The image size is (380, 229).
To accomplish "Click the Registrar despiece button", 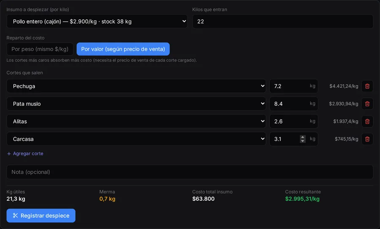I will [x=41, y=216].
